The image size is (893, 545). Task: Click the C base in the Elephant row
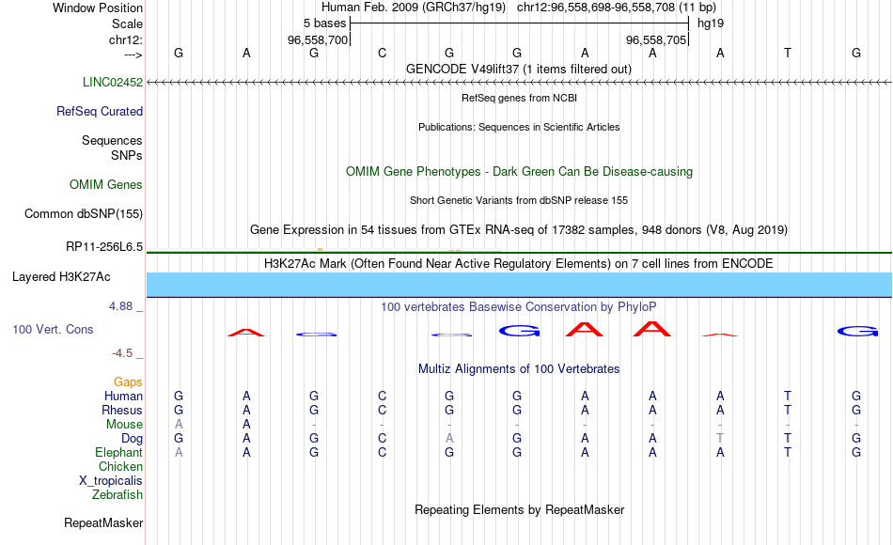pyautogui.click(x=383, y=452)
